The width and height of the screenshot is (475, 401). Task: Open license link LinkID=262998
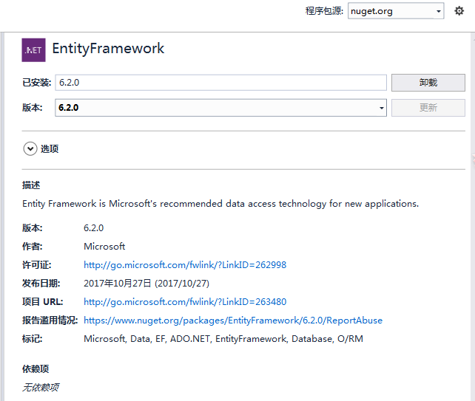coord(185,265)
